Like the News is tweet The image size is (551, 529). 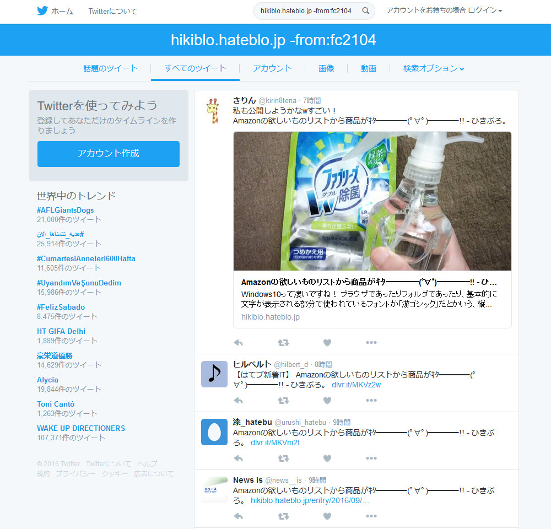[327, 516]
